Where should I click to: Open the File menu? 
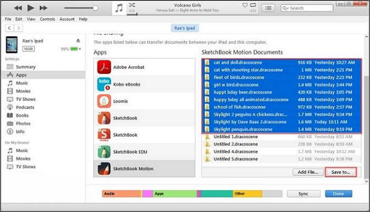(8, 19)
